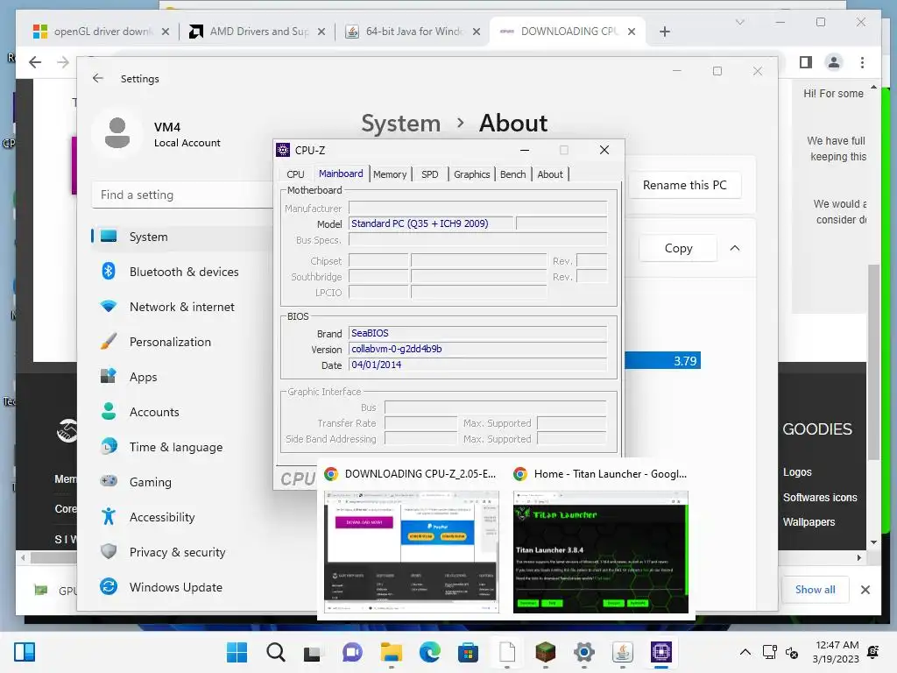Open a new Chrome tab
The image size is (897, 673).
[664, 32]
